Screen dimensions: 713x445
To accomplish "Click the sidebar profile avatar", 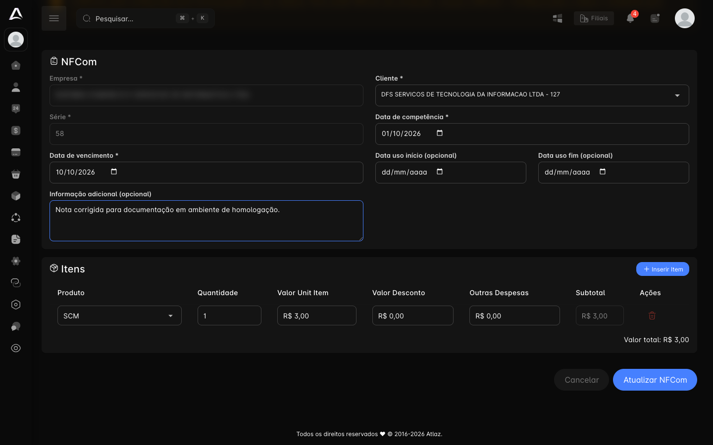I will (16, 40).
